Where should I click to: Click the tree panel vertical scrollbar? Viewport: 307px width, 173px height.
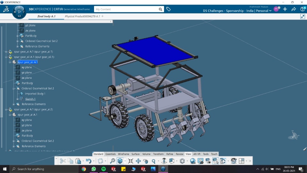2,103
